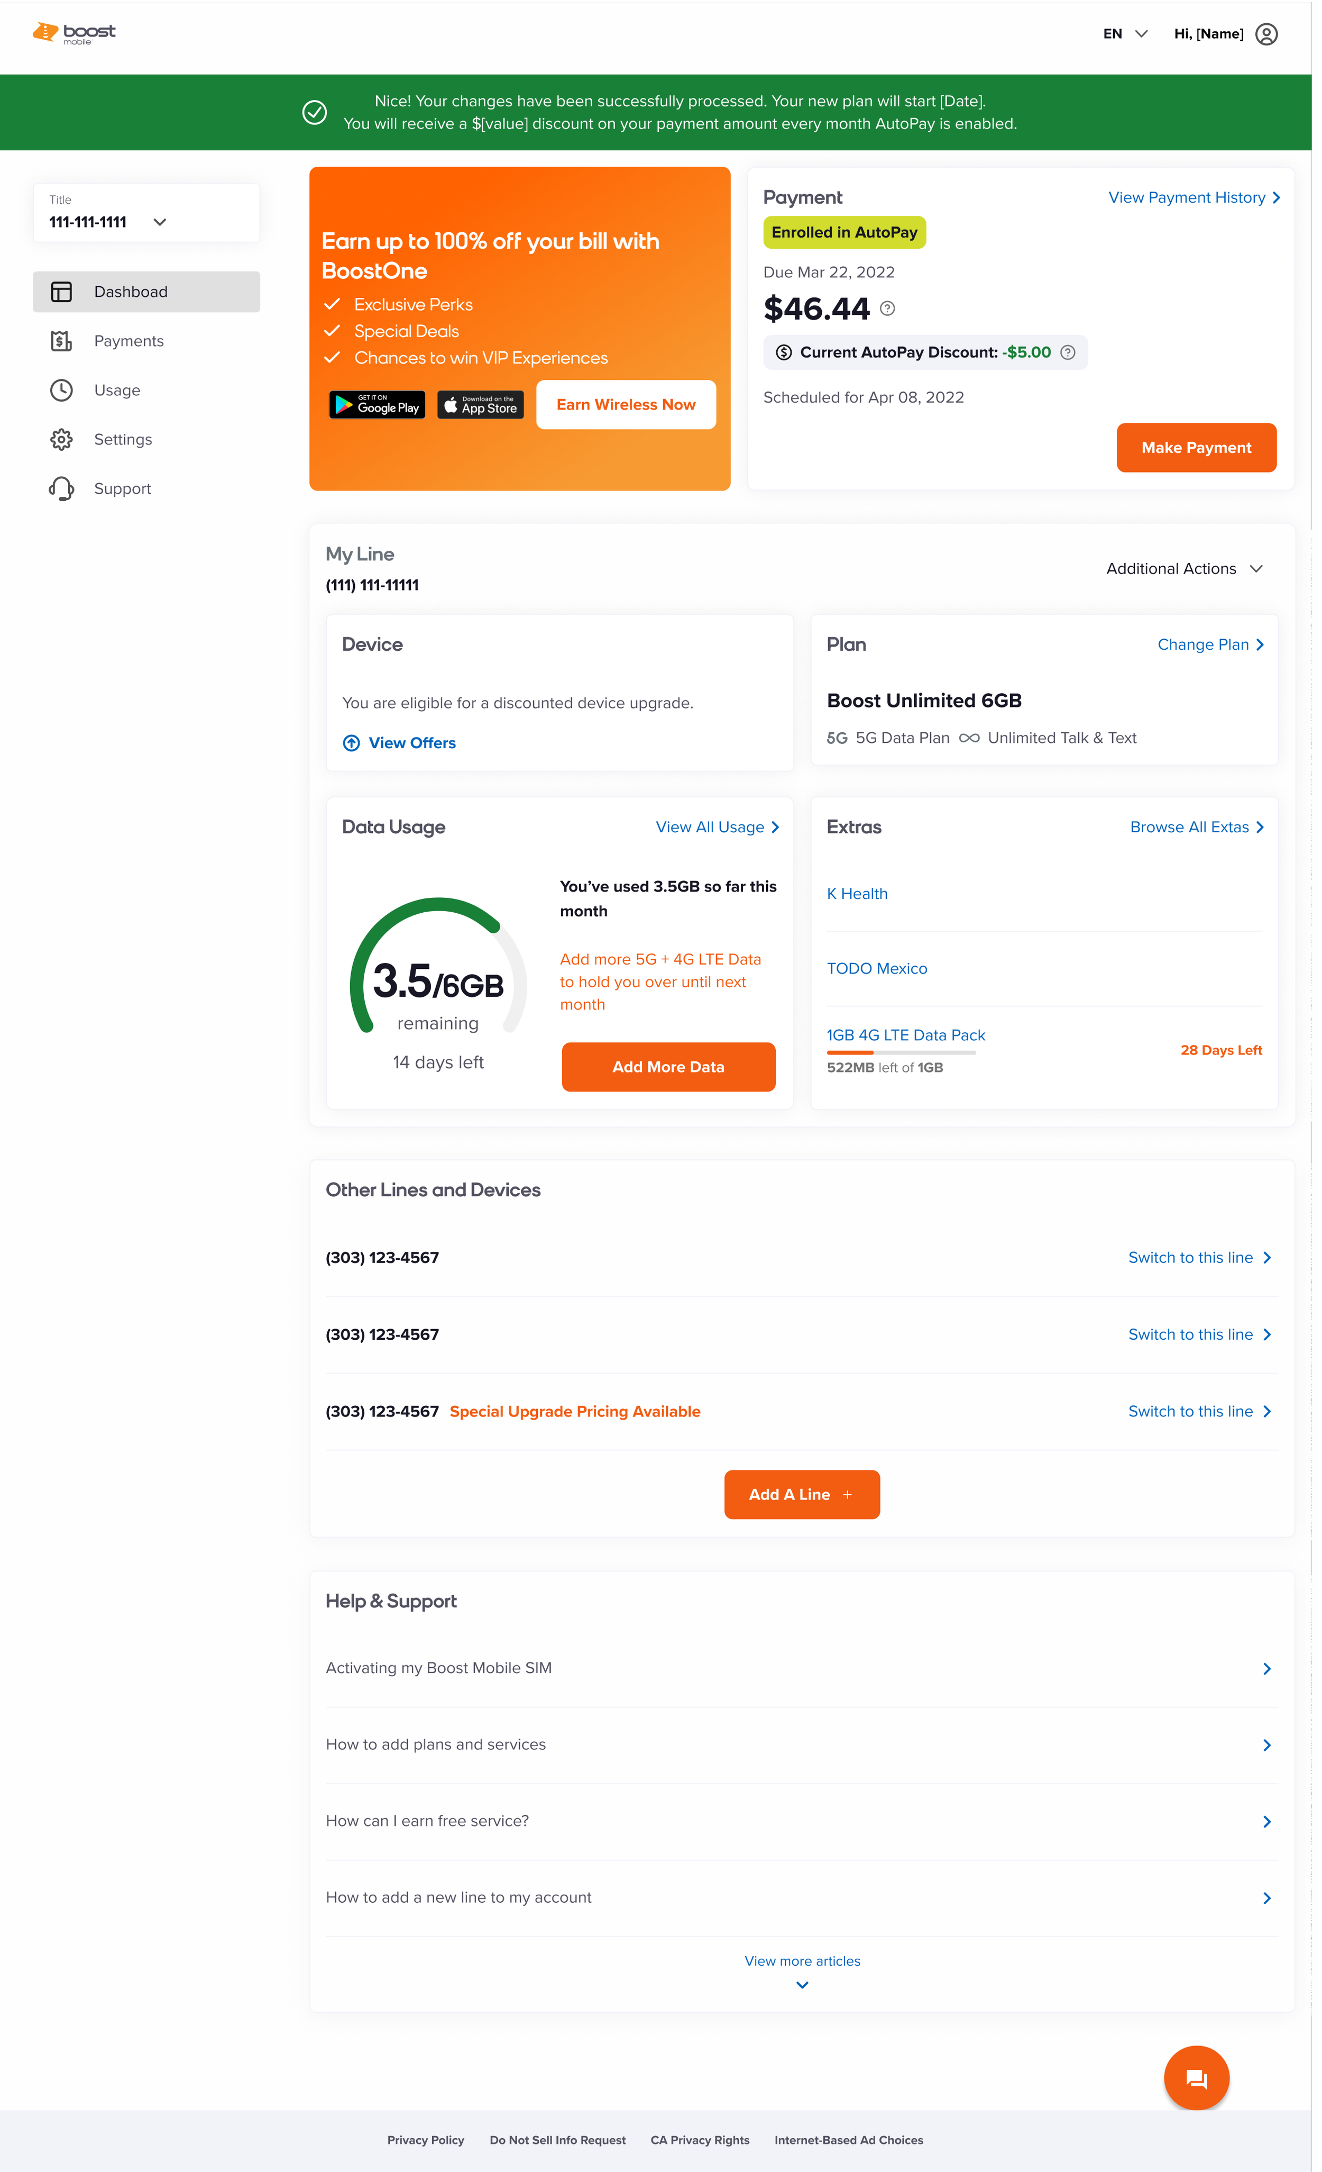Open Settings from the sidebar
The height and width of the screenshot is (2172, 1322).
click(123, 440)
